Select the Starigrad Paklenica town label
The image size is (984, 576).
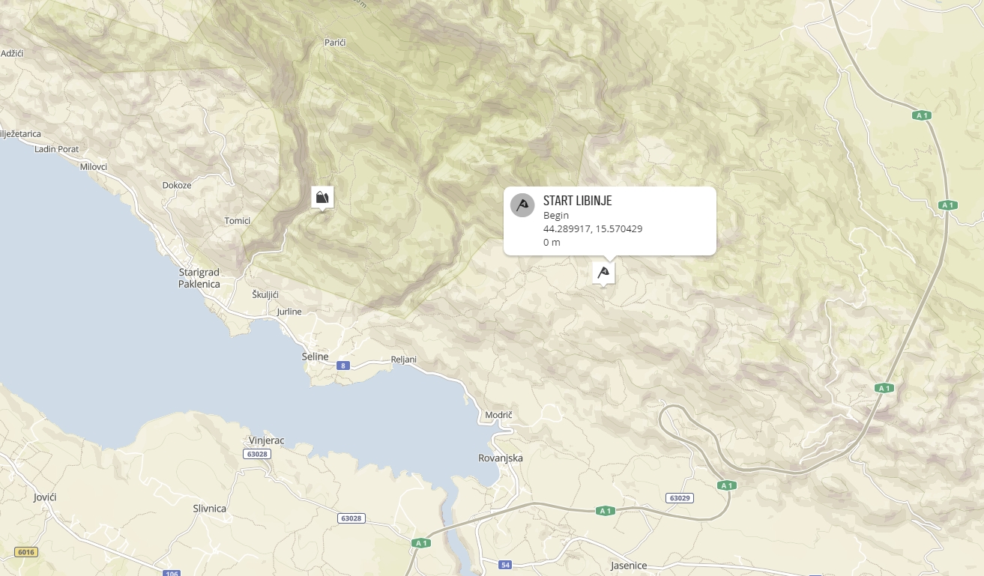(x=199, y=279)
